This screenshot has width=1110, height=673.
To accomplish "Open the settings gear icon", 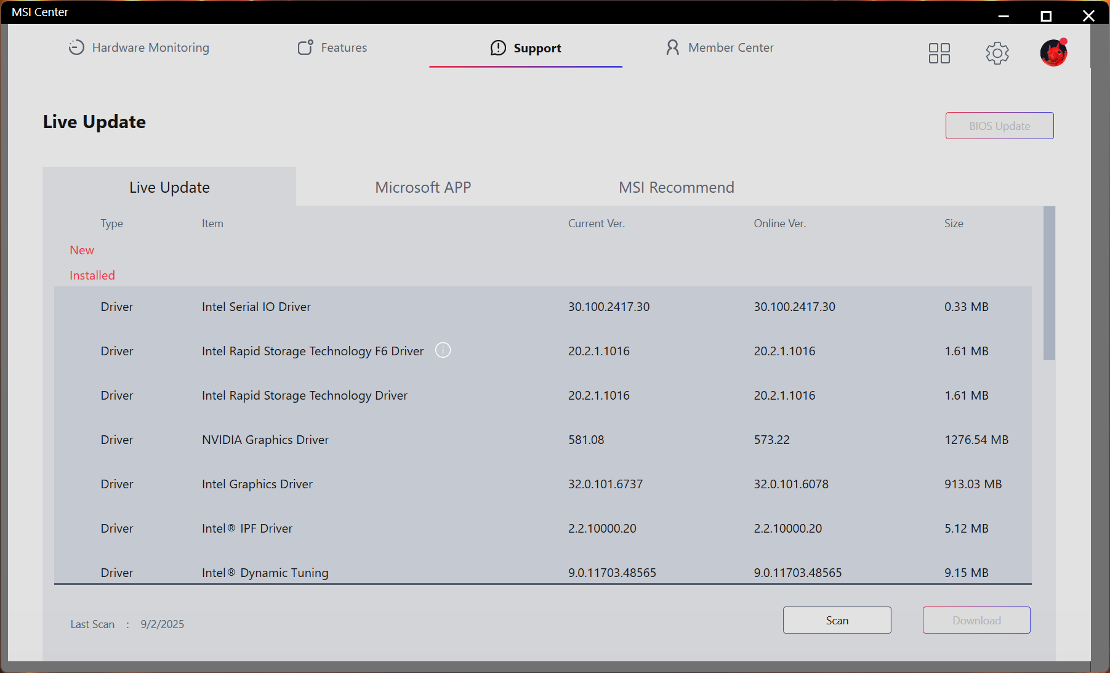I will 997,54.
